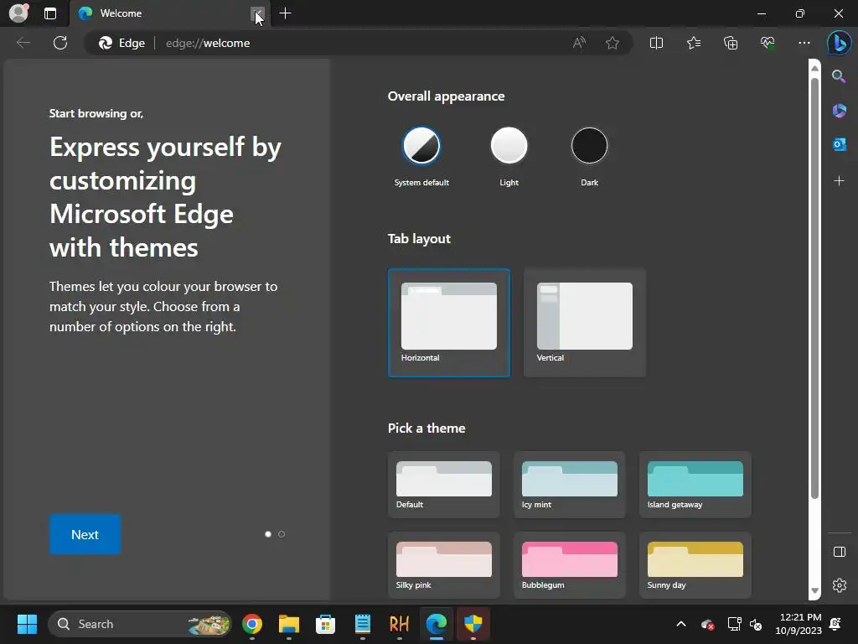This screenshot has width=858, height=644.
Task: Open Microsoft 365 sidebar icon
Action: [839, 111]
